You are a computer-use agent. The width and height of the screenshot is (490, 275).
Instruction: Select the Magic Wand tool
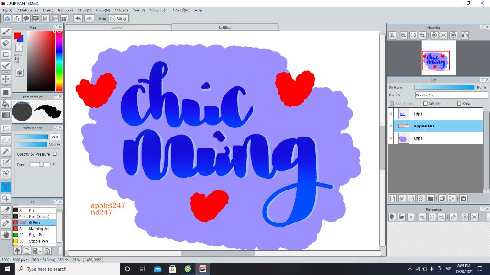pos(6,151)
